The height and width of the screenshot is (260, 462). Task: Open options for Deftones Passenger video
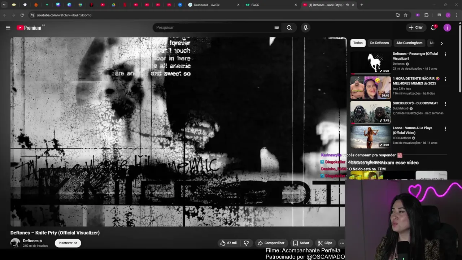445,54
